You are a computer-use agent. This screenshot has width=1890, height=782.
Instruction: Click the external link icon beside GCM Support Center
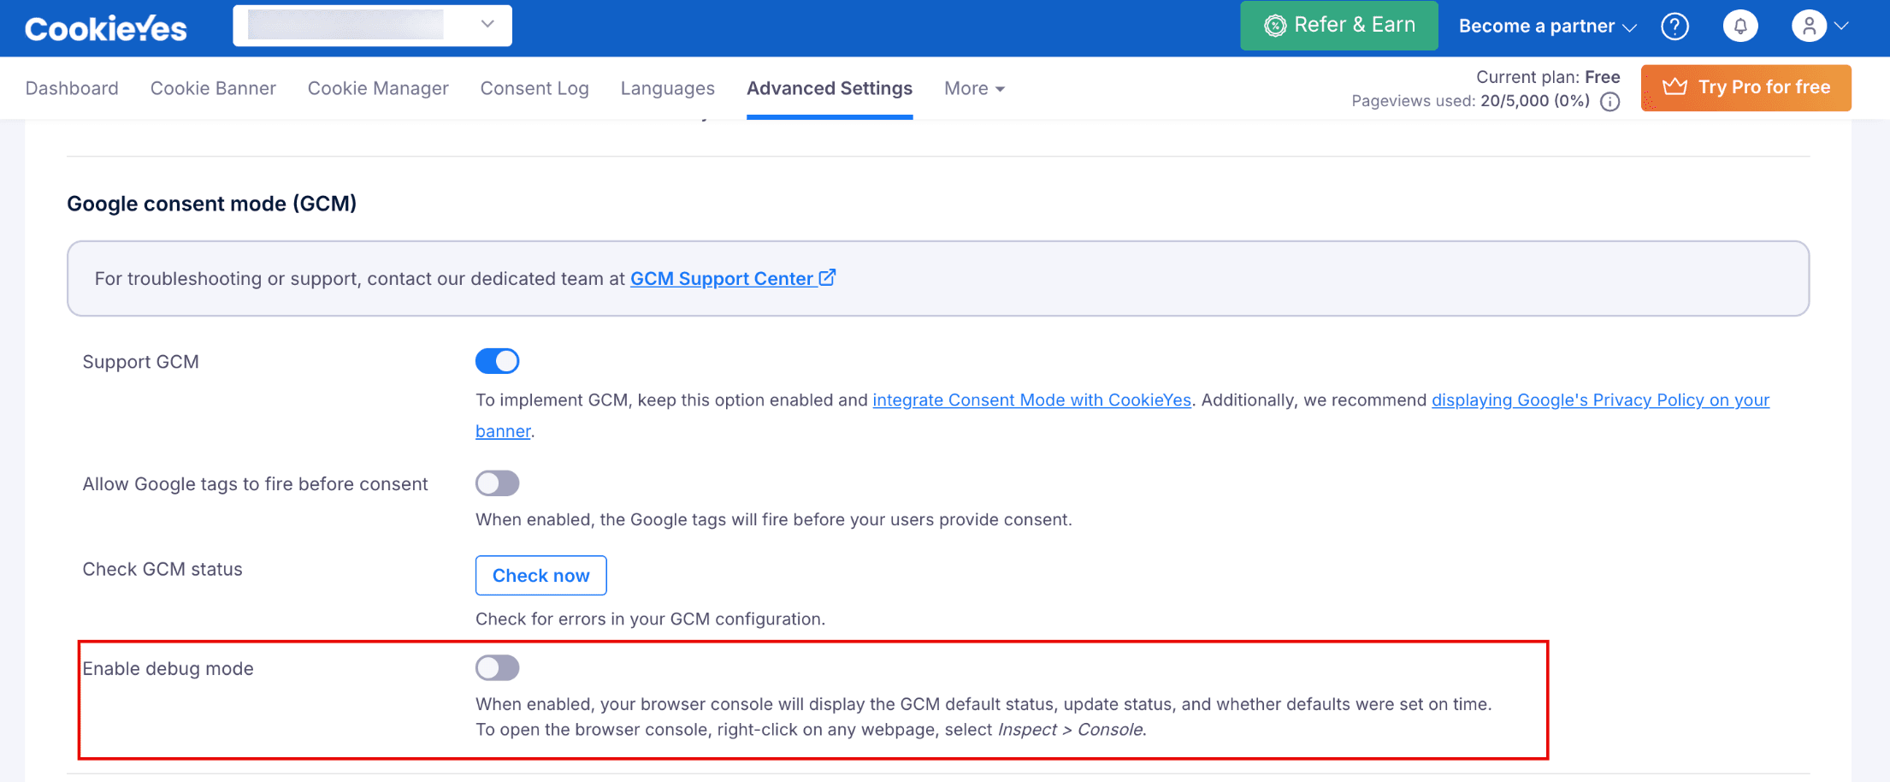(x=827, y=278)
